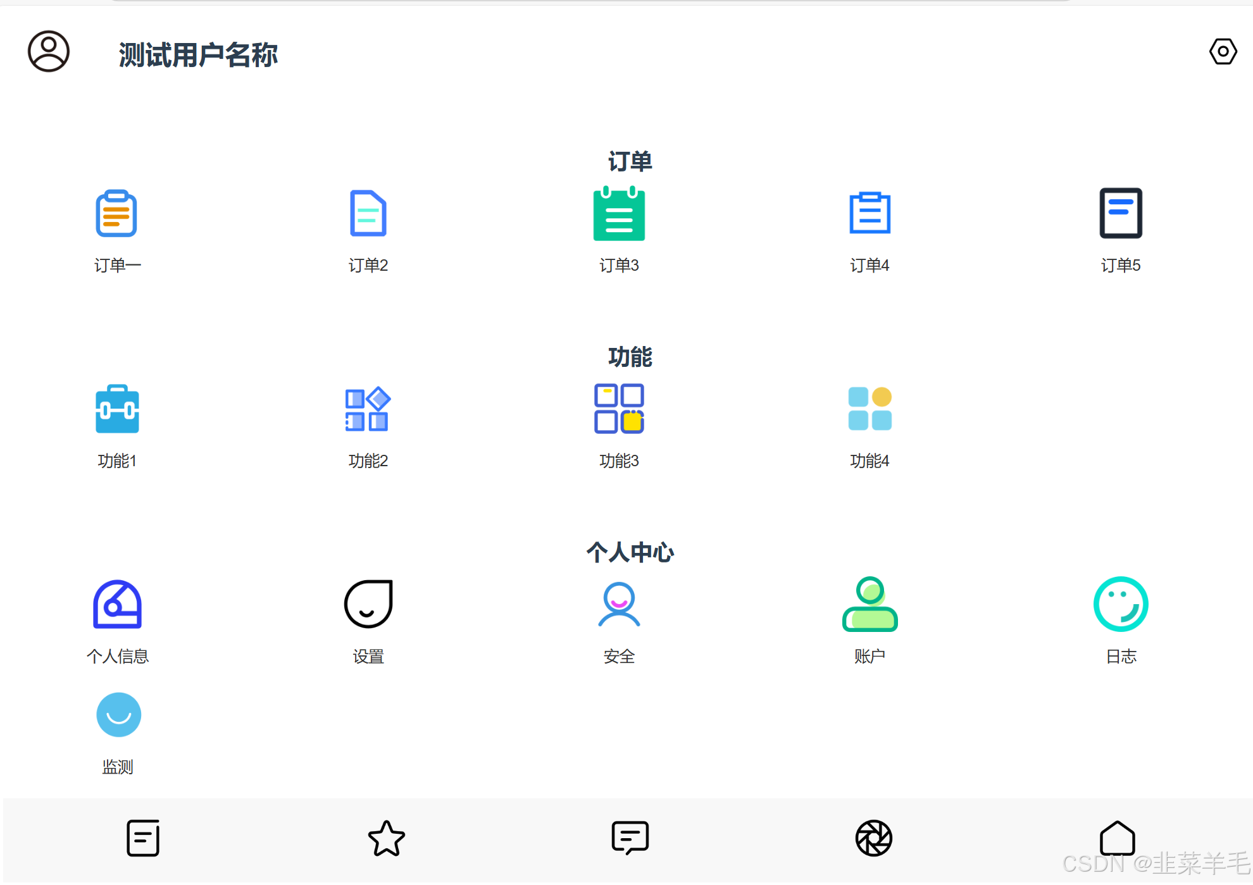
Task: Open the 订单一 clipboard icon
Action: click(116, 214)
